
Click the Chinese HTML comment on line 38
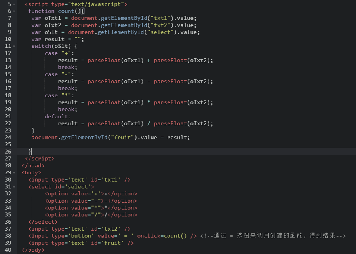273,236
